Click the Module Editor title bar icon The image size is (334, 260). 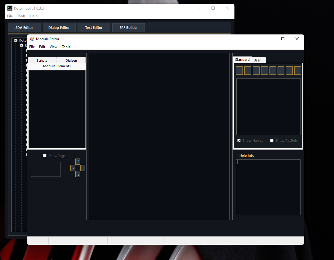[32, 39]
